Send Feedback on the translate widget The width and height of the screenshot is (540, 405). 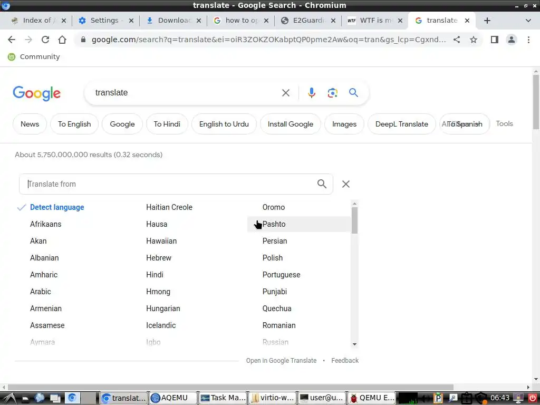(345, 361)
